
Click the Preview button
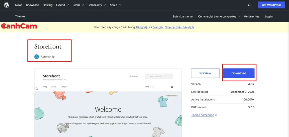[x=205, y=73]
